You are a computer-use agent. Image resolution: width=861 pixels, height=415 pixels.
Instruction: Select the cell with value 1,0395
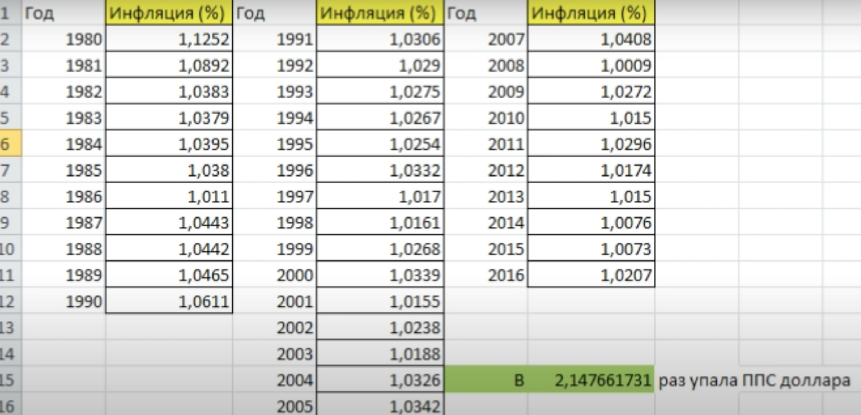click(169, 143)
